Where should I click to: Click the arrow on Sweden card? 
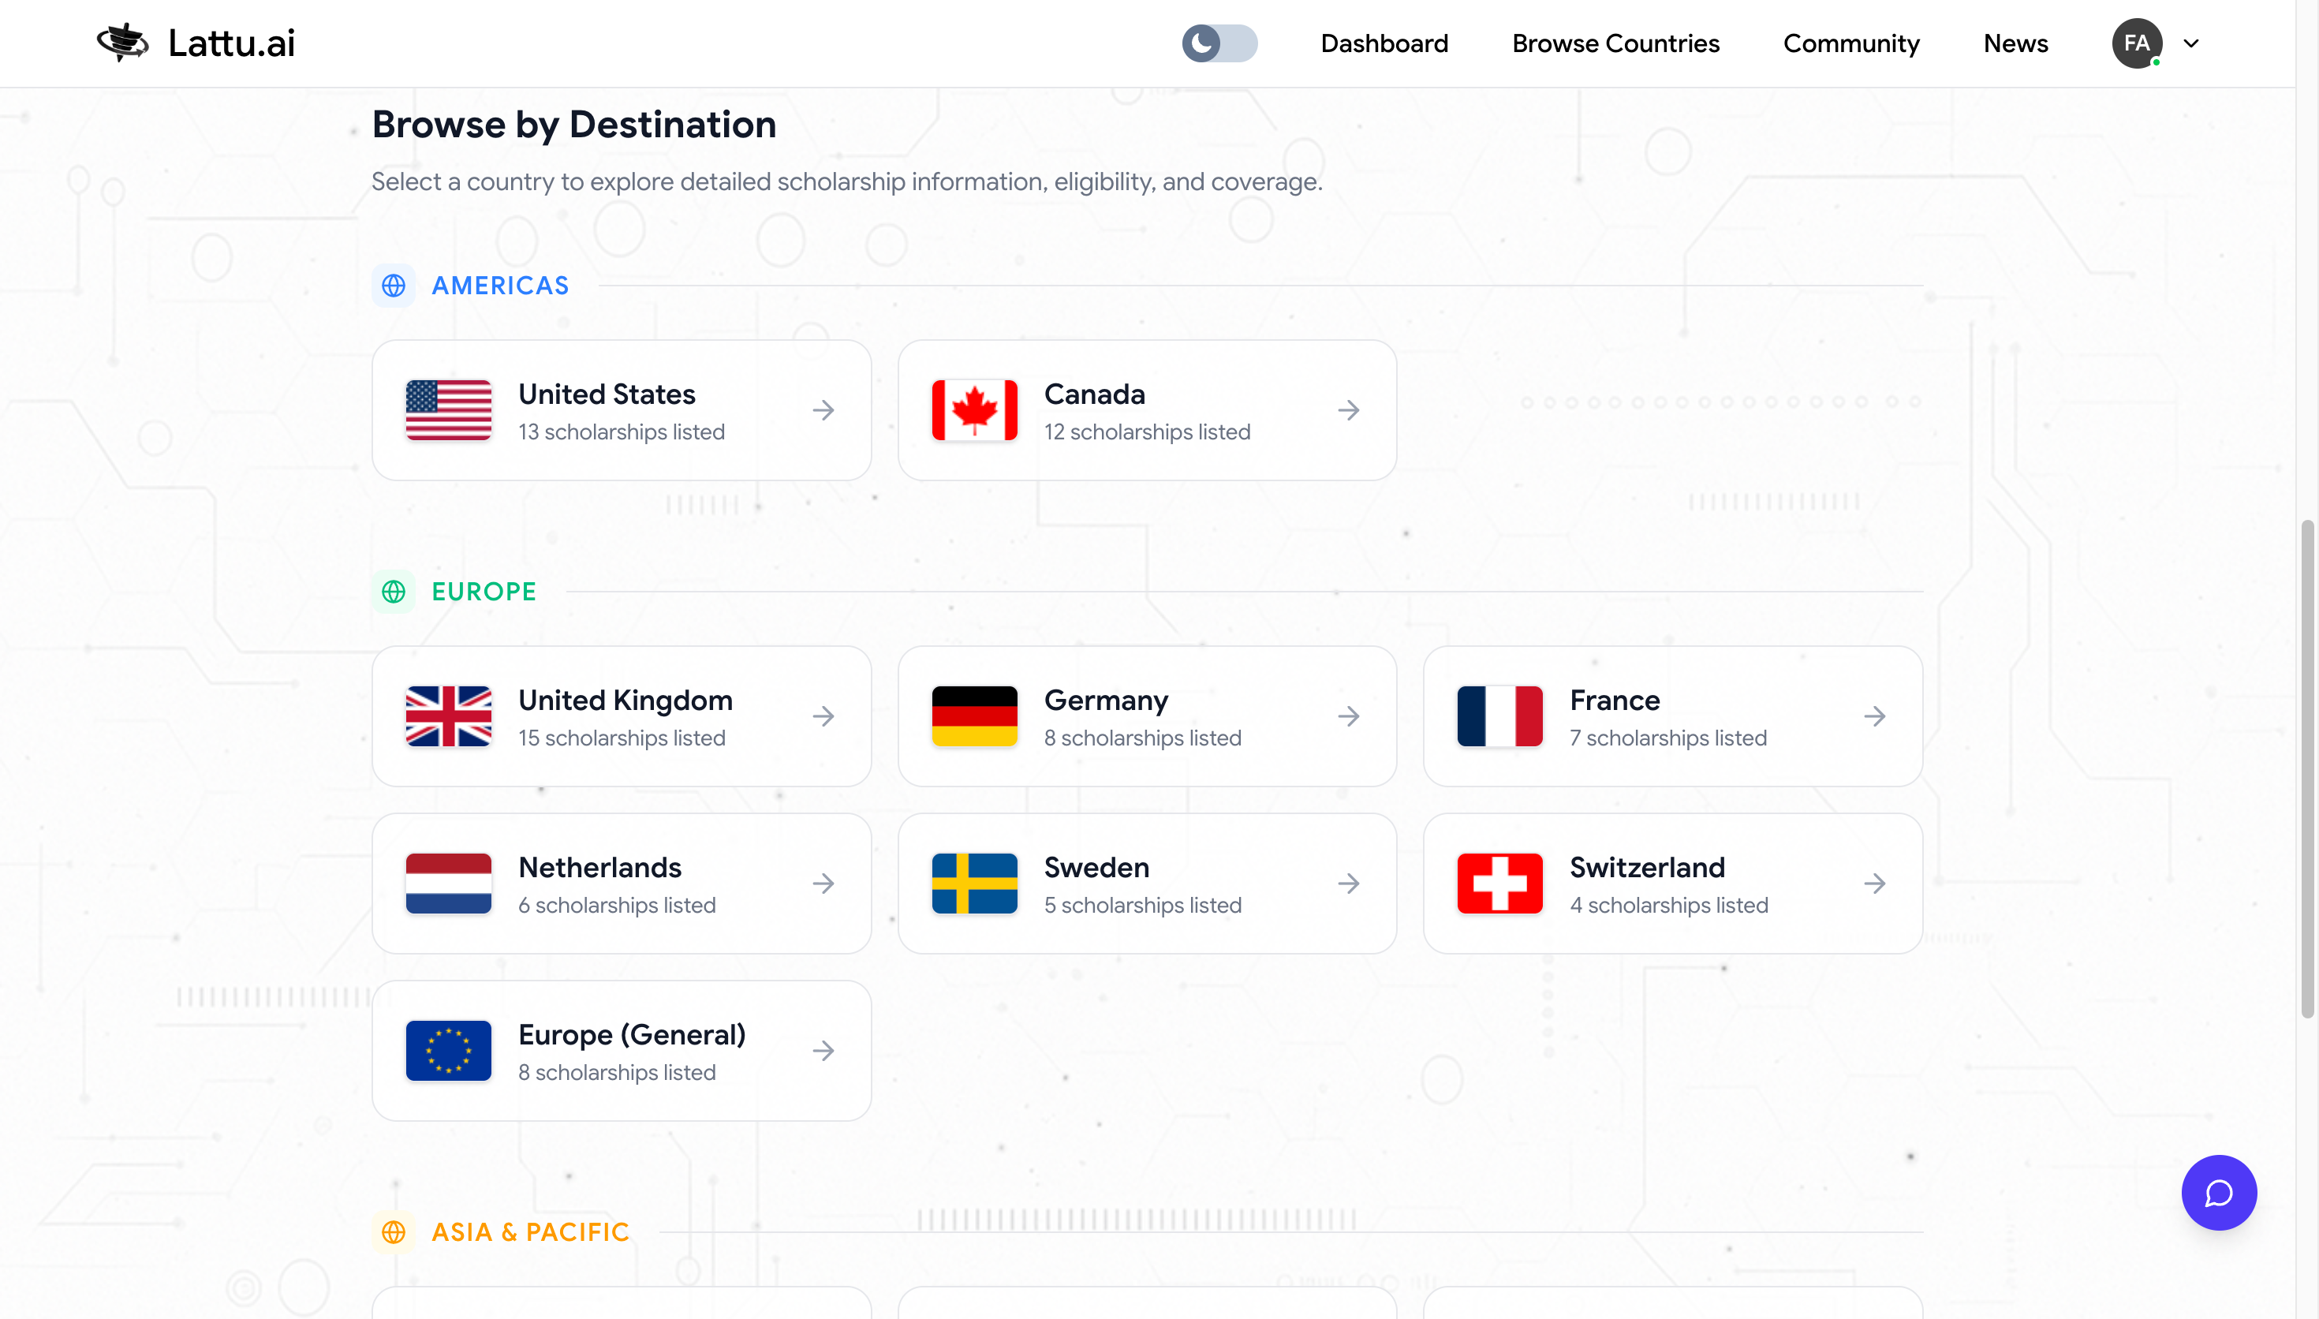point(1350,884)
